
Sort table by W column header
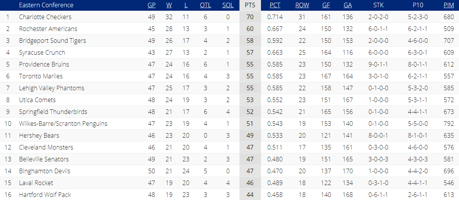(169, 5)
